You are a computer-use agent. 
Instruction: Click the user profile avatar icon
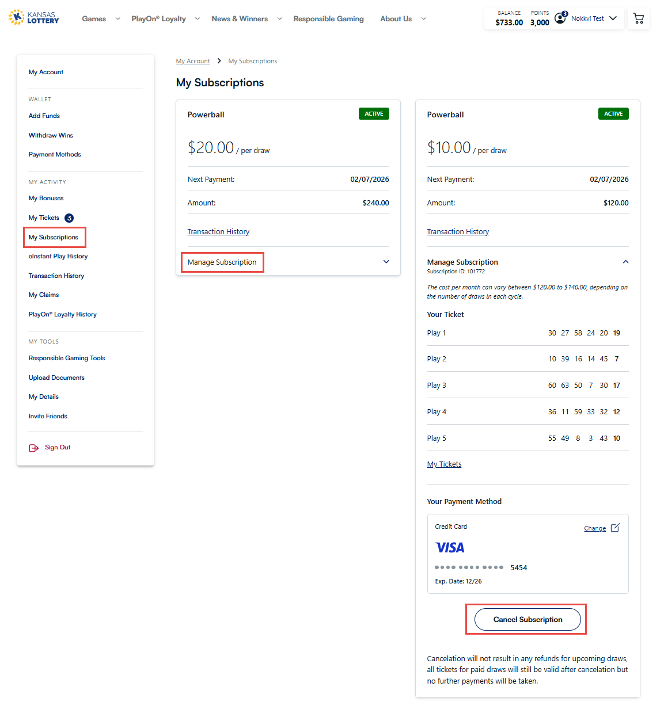(x=560, y=18)
